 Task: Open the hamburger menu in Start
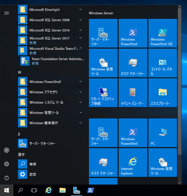tap(7, 13)
